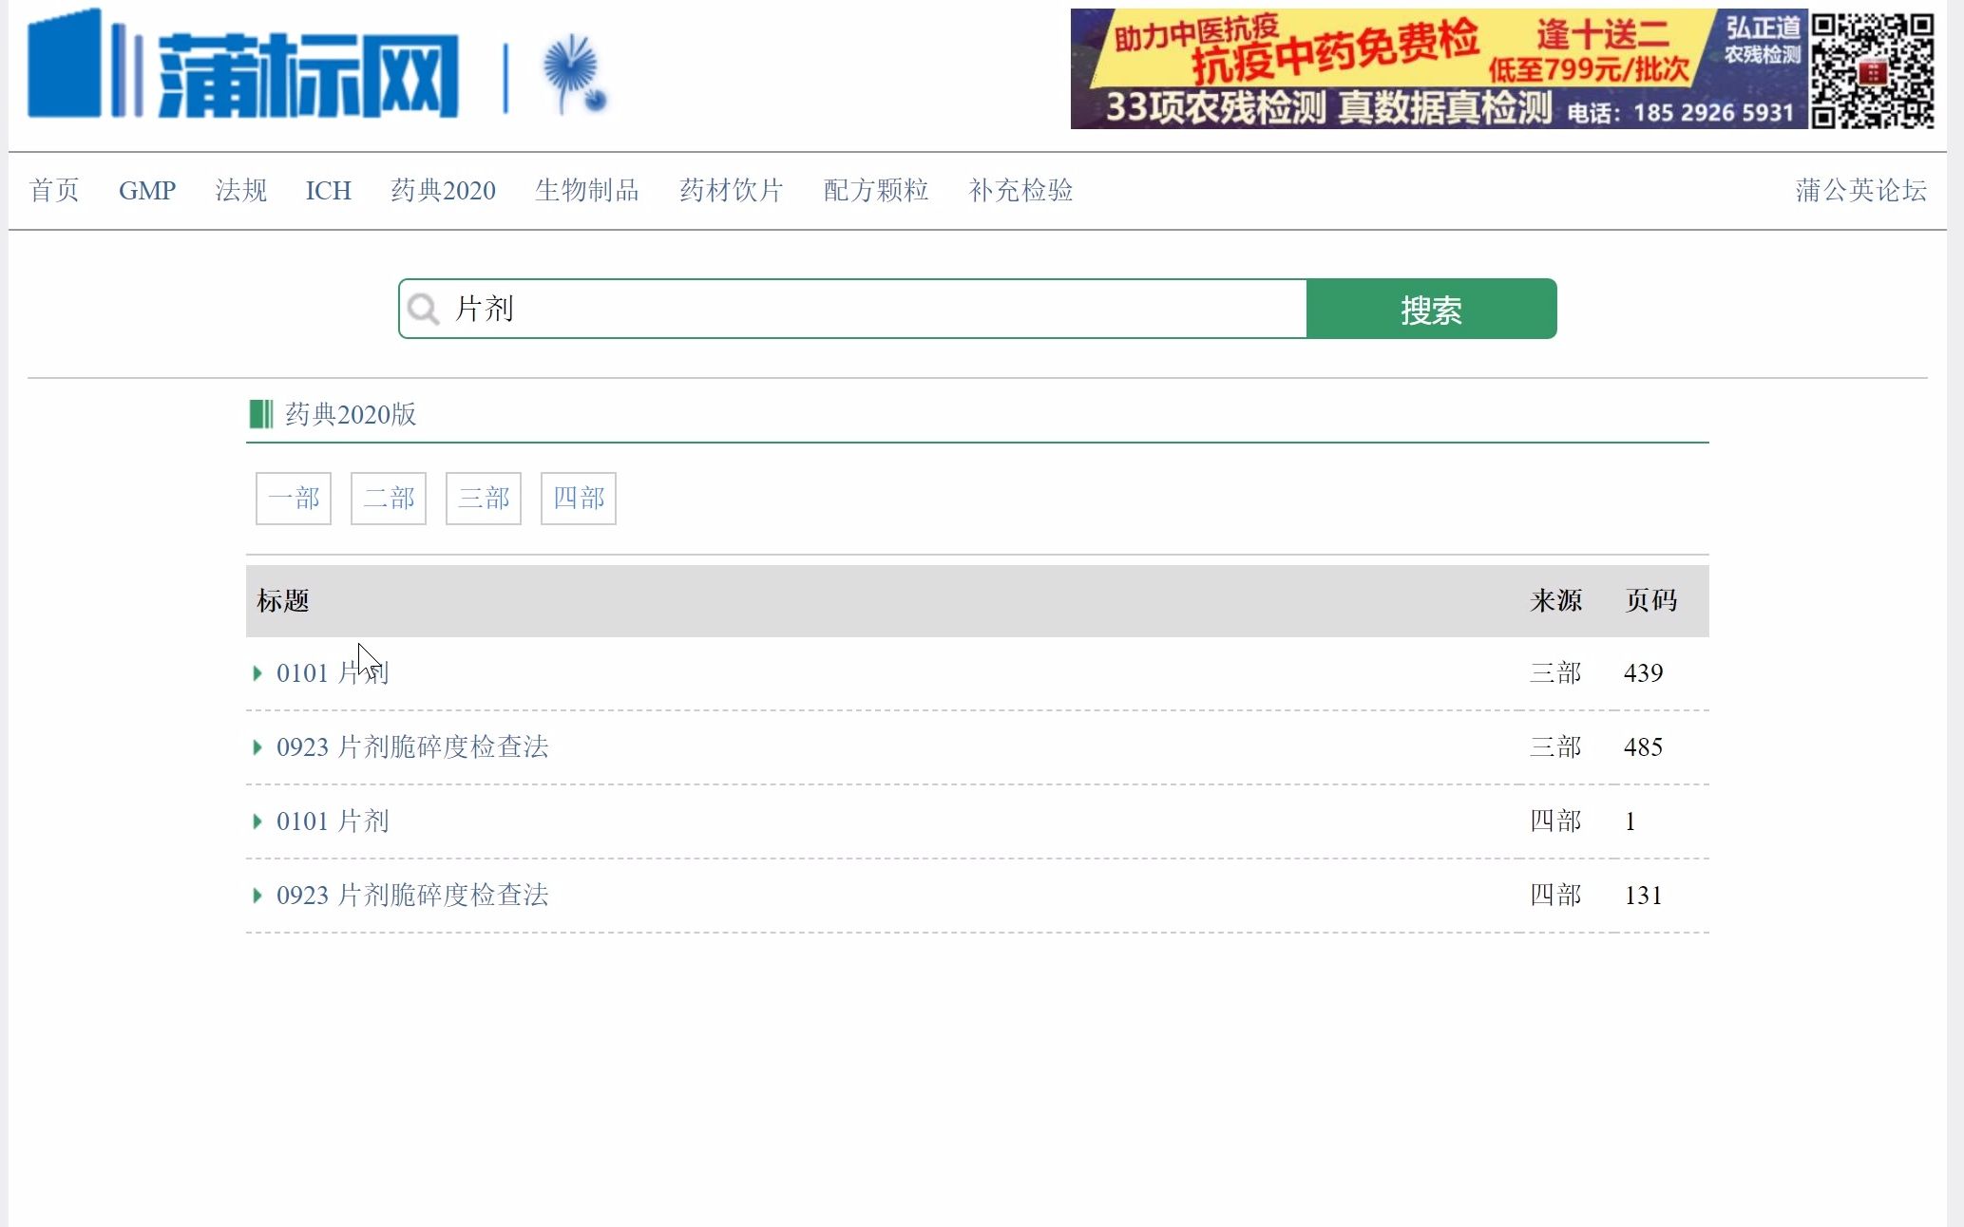The width and height of the screenshot is (1964, 1227).
Task: Open the GMP navigation item
Action: (147, 190)
